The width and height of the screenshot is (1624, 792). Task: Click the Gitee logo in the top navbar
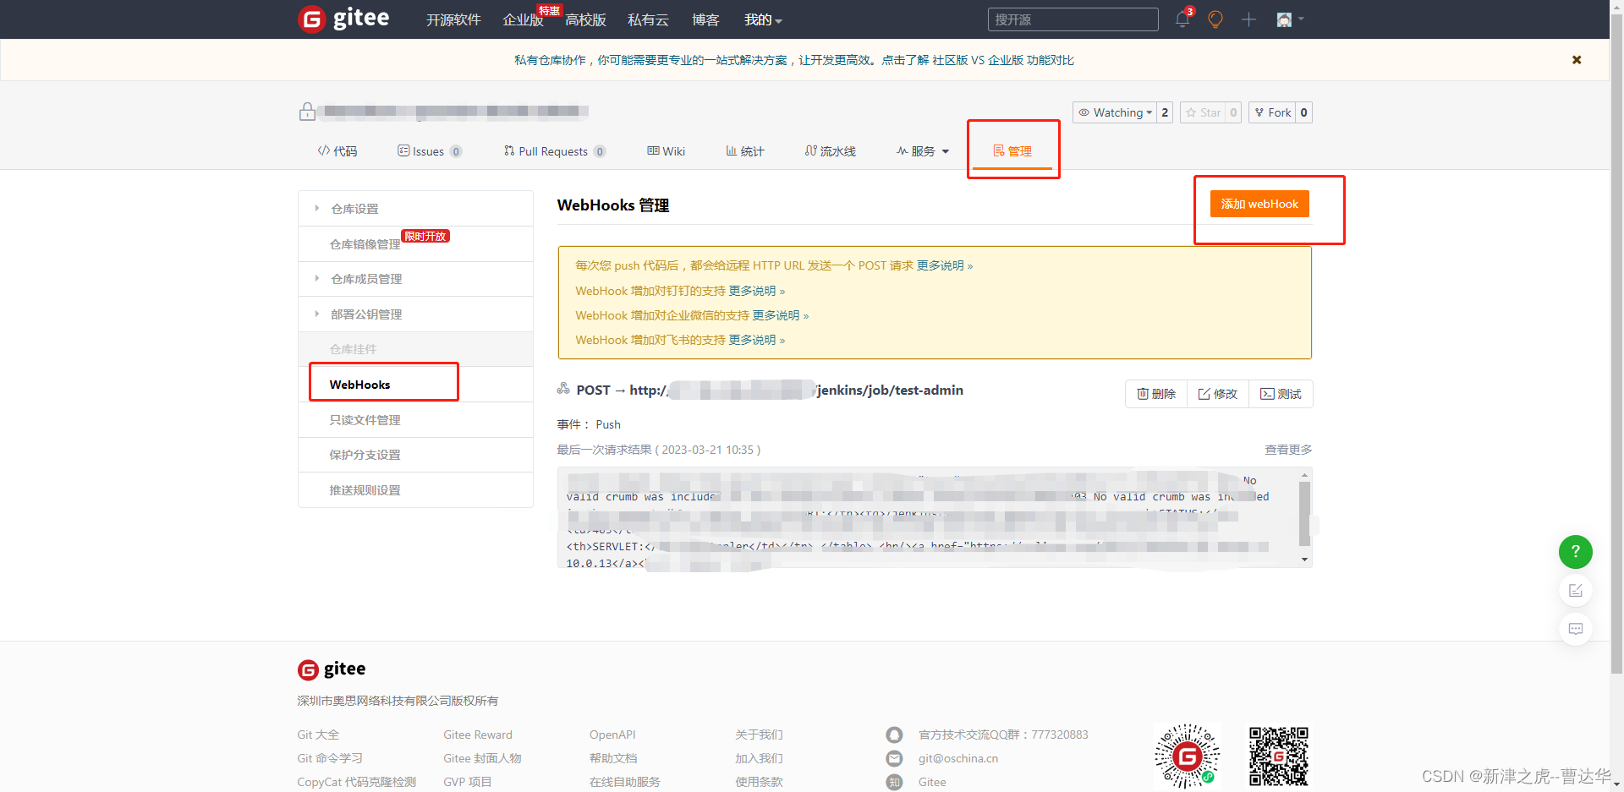pos(343,19)
